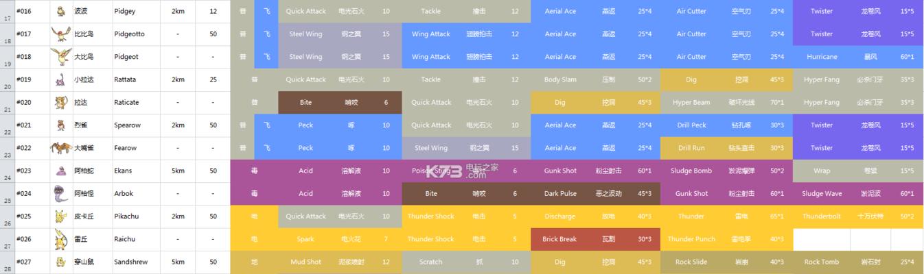Click the Sandshrew sprite image

click(61, 262)
